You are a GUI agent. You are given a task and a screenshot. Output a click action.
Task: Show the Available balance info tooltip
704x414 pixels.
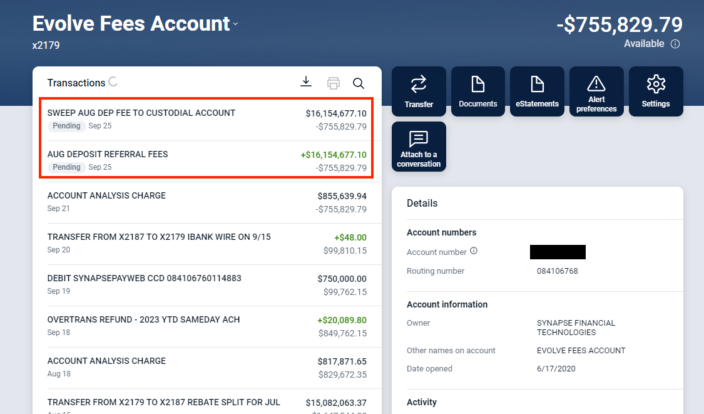tap(675, 44)
